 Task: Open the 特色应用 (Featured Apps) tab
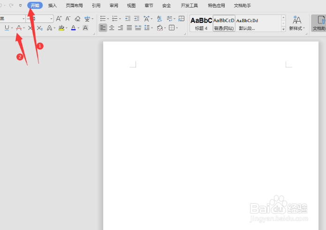pyautogui.click(x=216, y=6)
